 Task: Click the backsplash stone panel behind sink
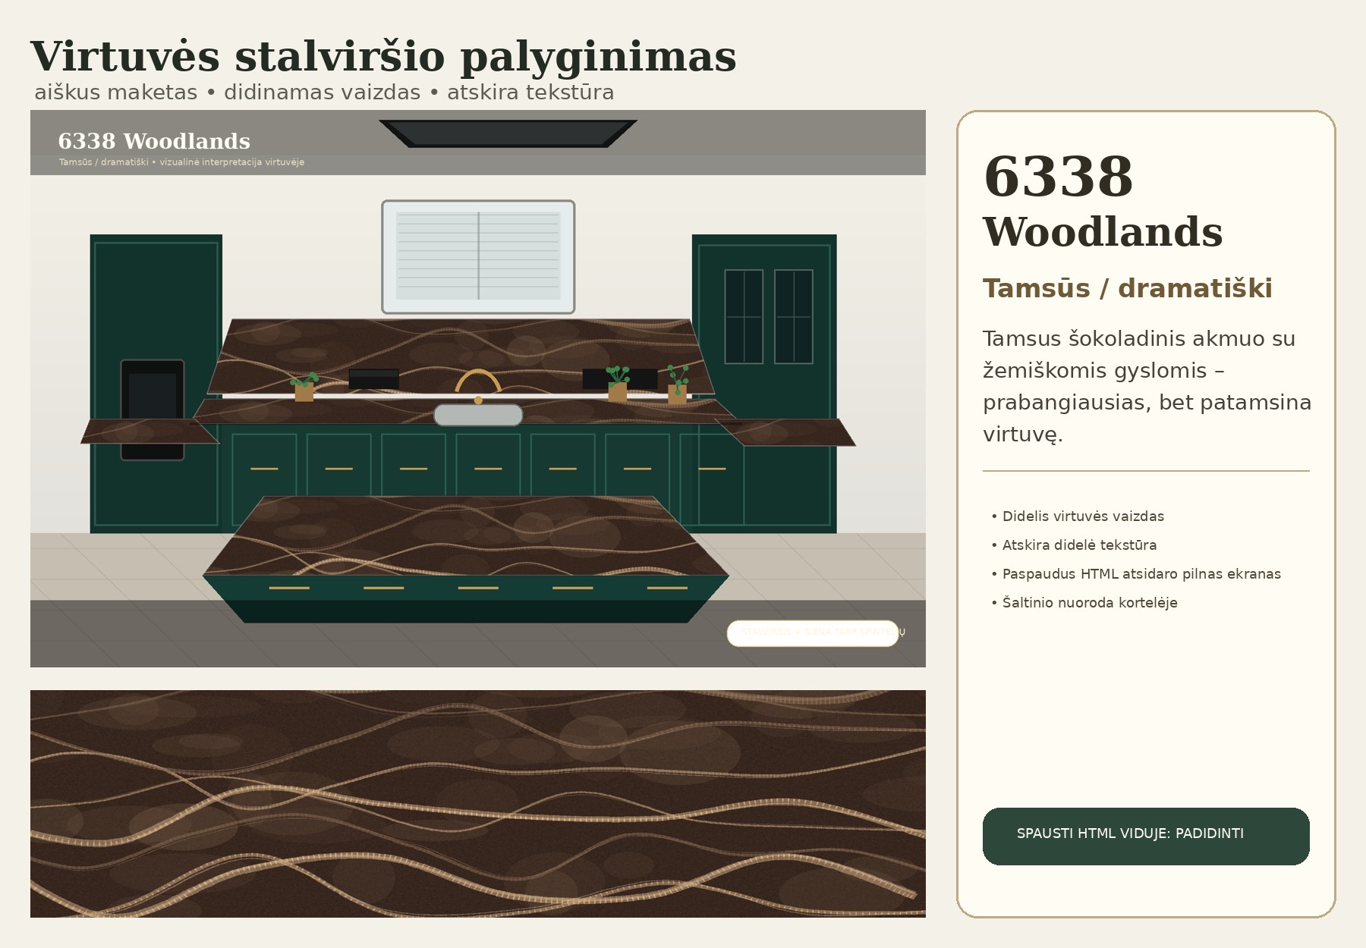[x=461, y=356]
